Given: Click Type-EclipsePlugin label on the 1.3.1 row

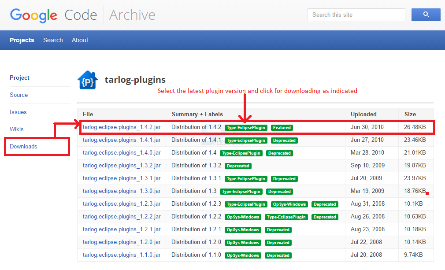Looking at the screenshot, I should pyautogui.click(x=246, y=179).
